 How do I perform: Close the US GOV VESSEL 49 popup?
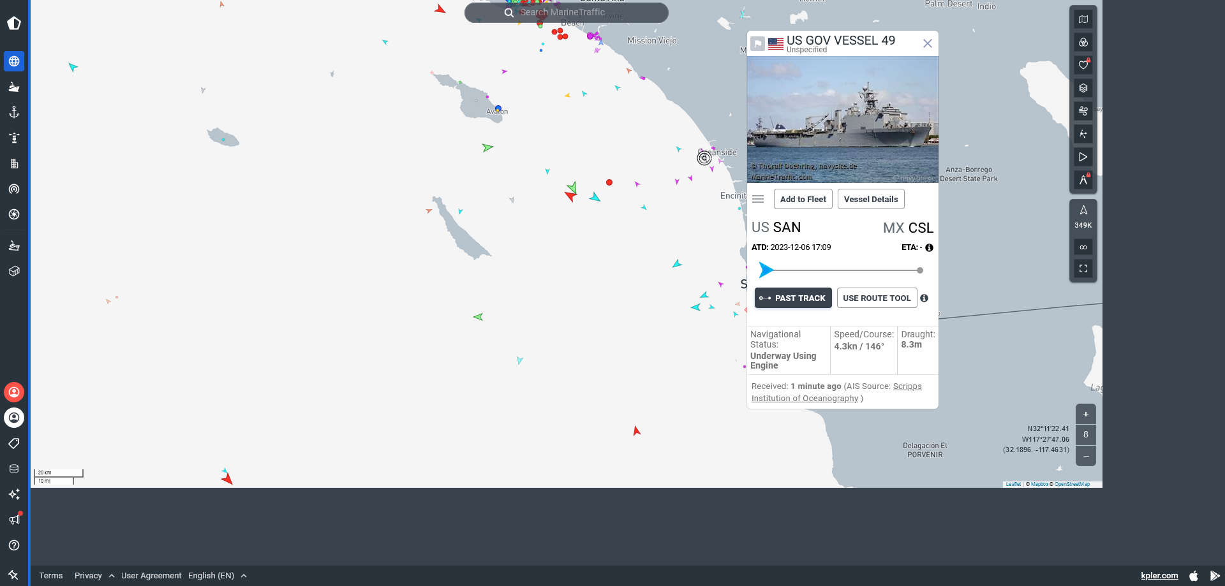click(928, 43)
